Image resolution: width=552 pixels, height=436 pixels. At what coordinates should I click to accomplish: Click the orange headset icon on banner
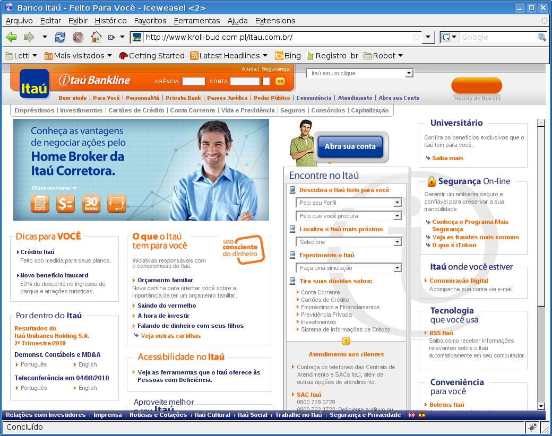pyautogui.click(x=117, y=203)
